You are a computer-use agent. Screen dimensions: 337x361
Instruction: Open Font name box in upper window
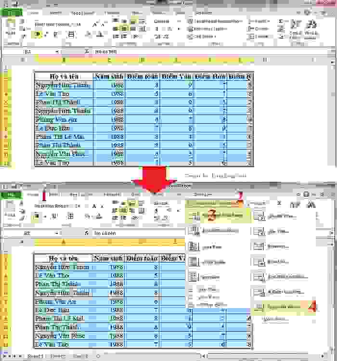click(x=54, y=25)
